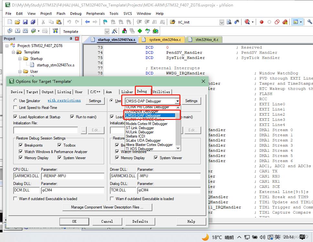
Task: Open debugger Settings next to CMSIS-DAP
Action: (191, 101)
